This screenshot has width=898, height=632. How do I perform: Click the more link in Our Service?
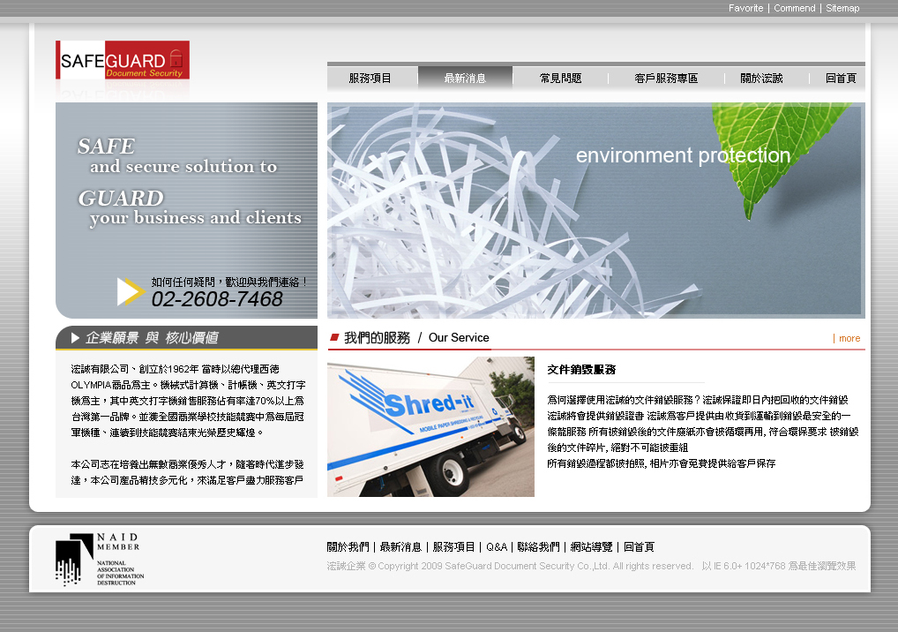click(849, 338)
